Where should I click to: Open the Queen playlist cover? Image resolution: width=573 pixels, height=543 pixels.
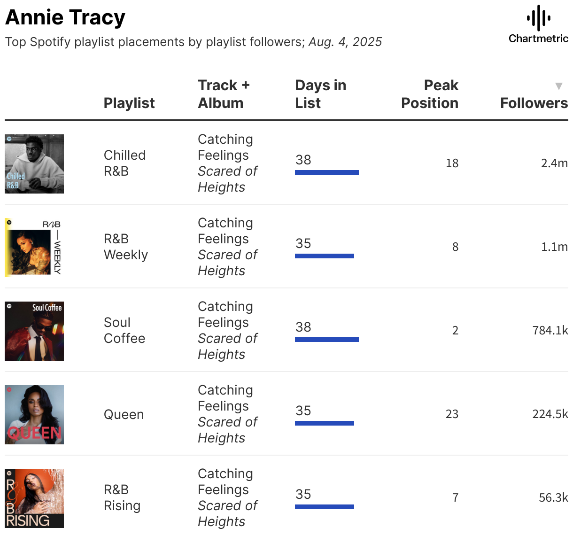(34, 415)
